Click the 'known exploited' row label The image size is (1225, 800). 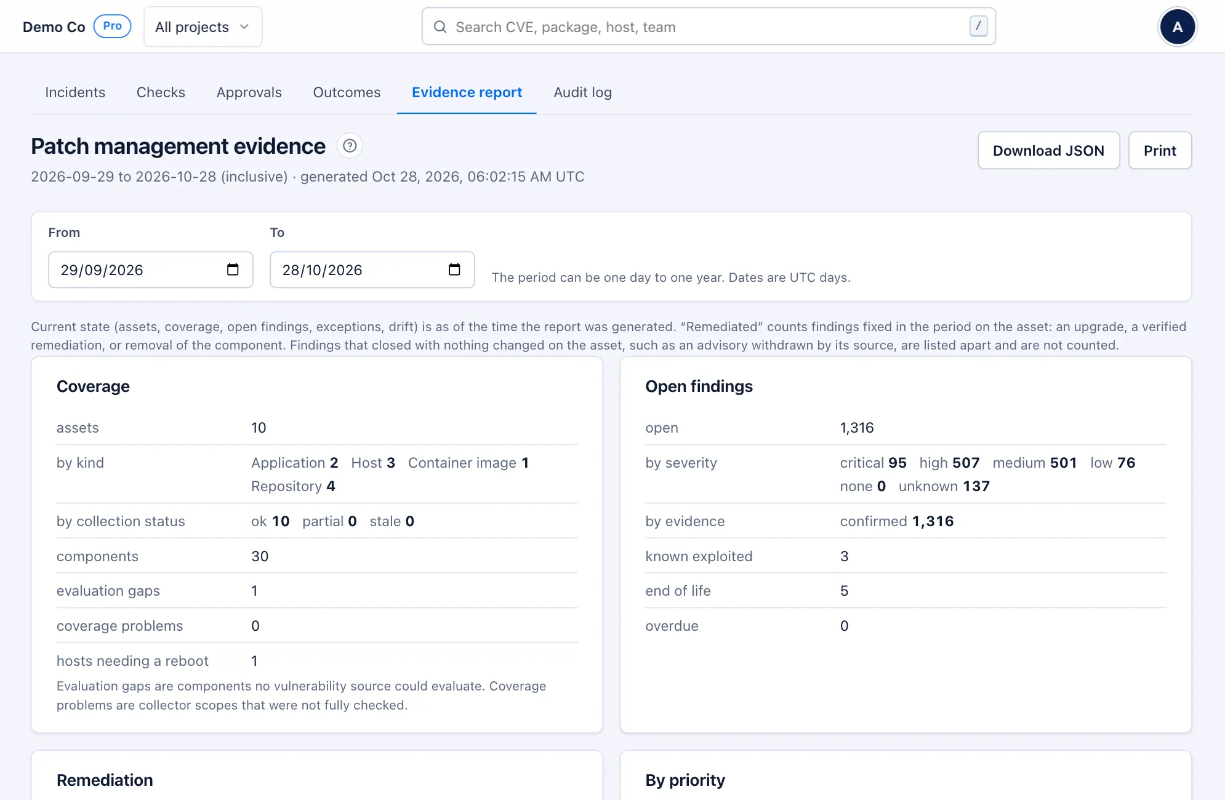click(699, 556)
